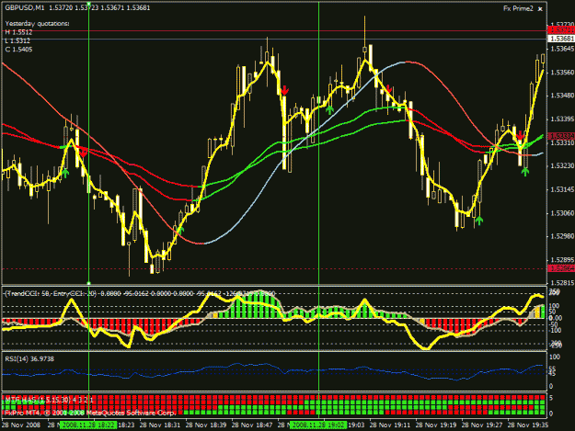Click the red sell arrow near the 19:11 decline
The height and width of the screenshot is (431, 575).
pyautogui.click(x=389, y=89)
